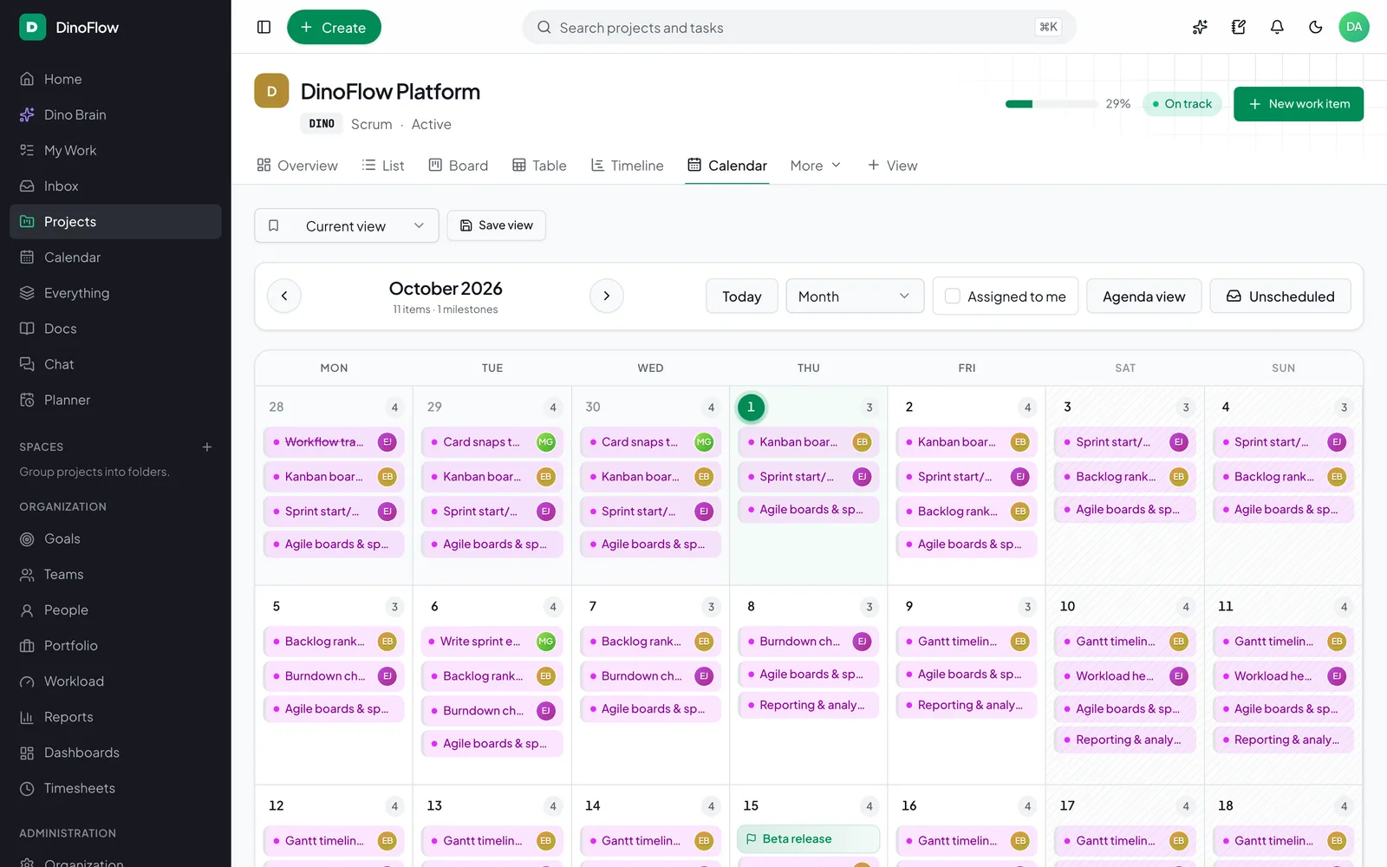The image size is (1387, 867).
Task: Add a new space with plus icon
Action: pyautogui.click(x=207, y=447)
